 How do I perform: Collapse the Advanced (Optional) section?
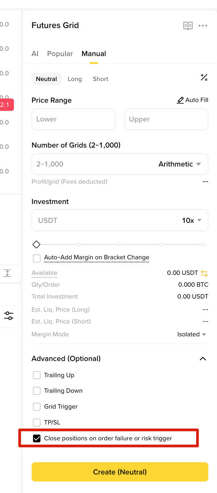(203, 359)
